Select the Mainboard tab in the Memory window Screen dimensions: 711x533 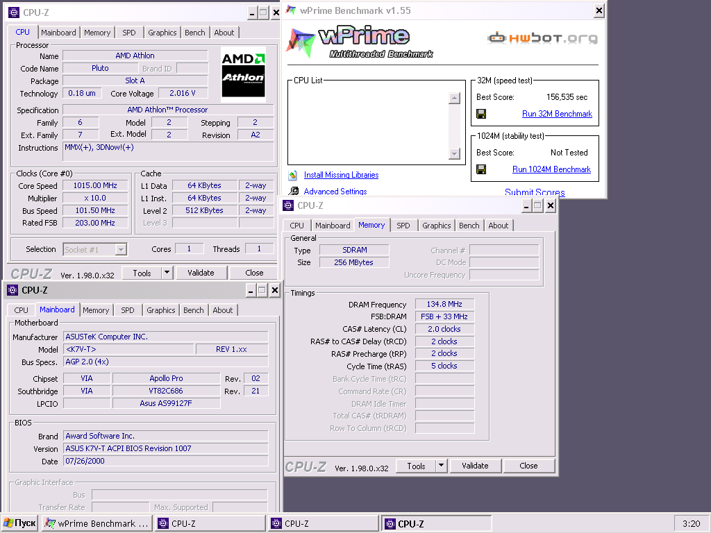click(333, 226)
